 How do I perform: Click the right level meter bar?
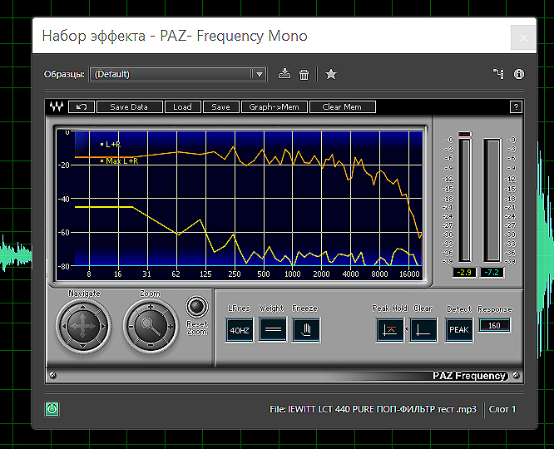(492, 200)
